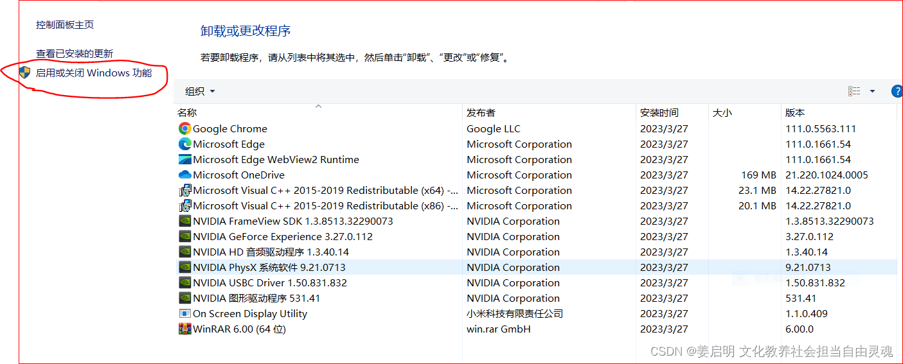Click the 23.1 MB size cell
This screenshot has width=903, height=364.
(x=757, y=190)
